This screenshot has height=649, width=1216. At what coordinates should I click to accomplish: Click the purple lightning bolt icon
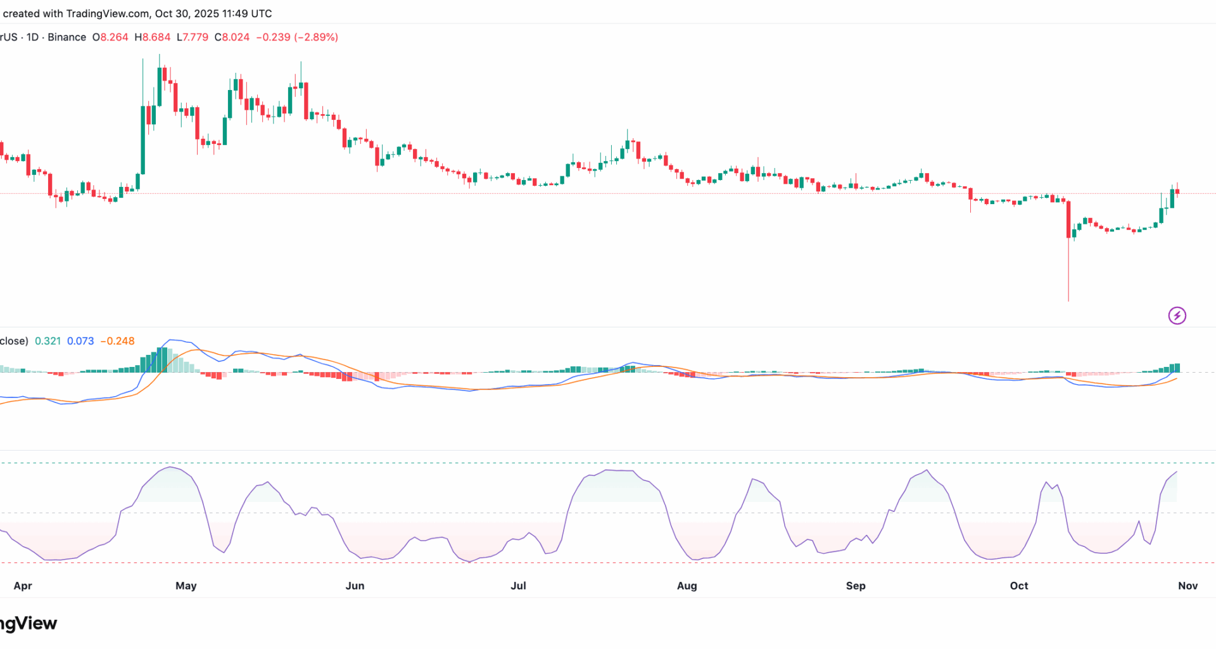(x=1177, y=316)
